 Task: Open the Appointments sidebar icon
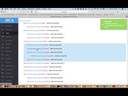pyautogui.click(x=3, y=66)
